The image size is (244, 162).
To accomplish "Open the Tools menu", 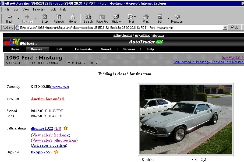I will (x=53, y=9).
